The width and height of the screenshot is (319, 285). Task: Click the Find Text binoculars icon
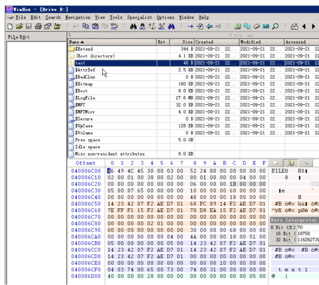[x=133, y=27]
